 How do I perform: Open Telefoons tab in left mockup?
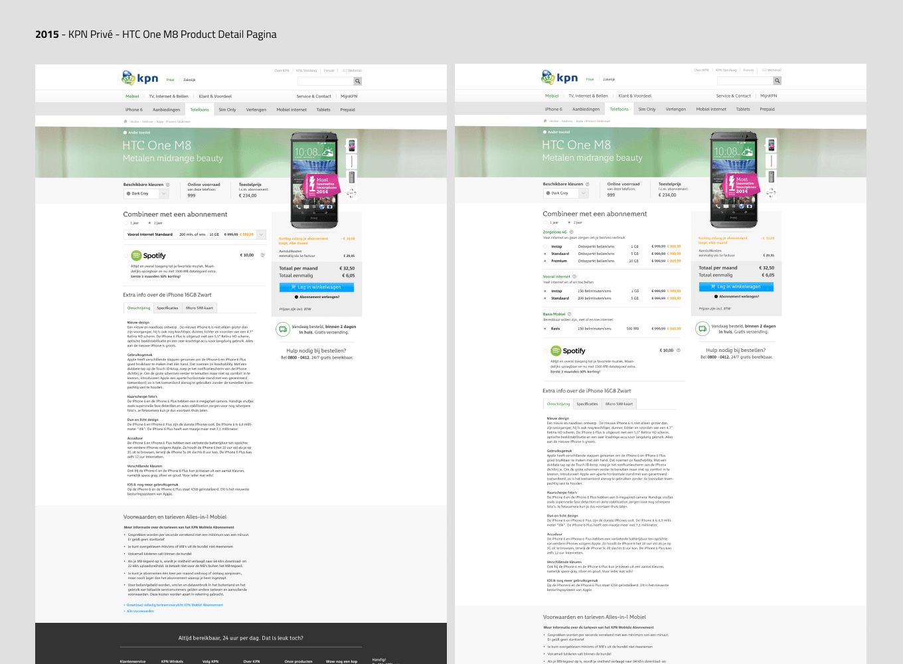(x=199, y=110)
